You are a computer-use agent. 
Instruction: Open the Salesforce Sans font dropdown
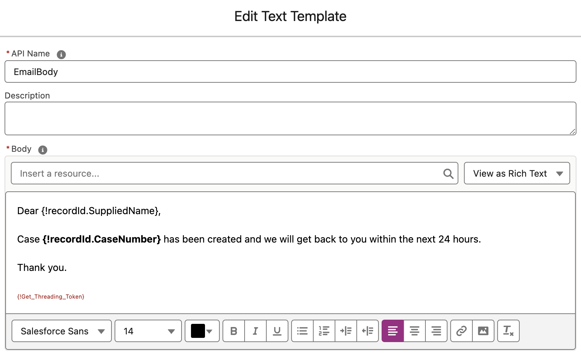[61, 331]
